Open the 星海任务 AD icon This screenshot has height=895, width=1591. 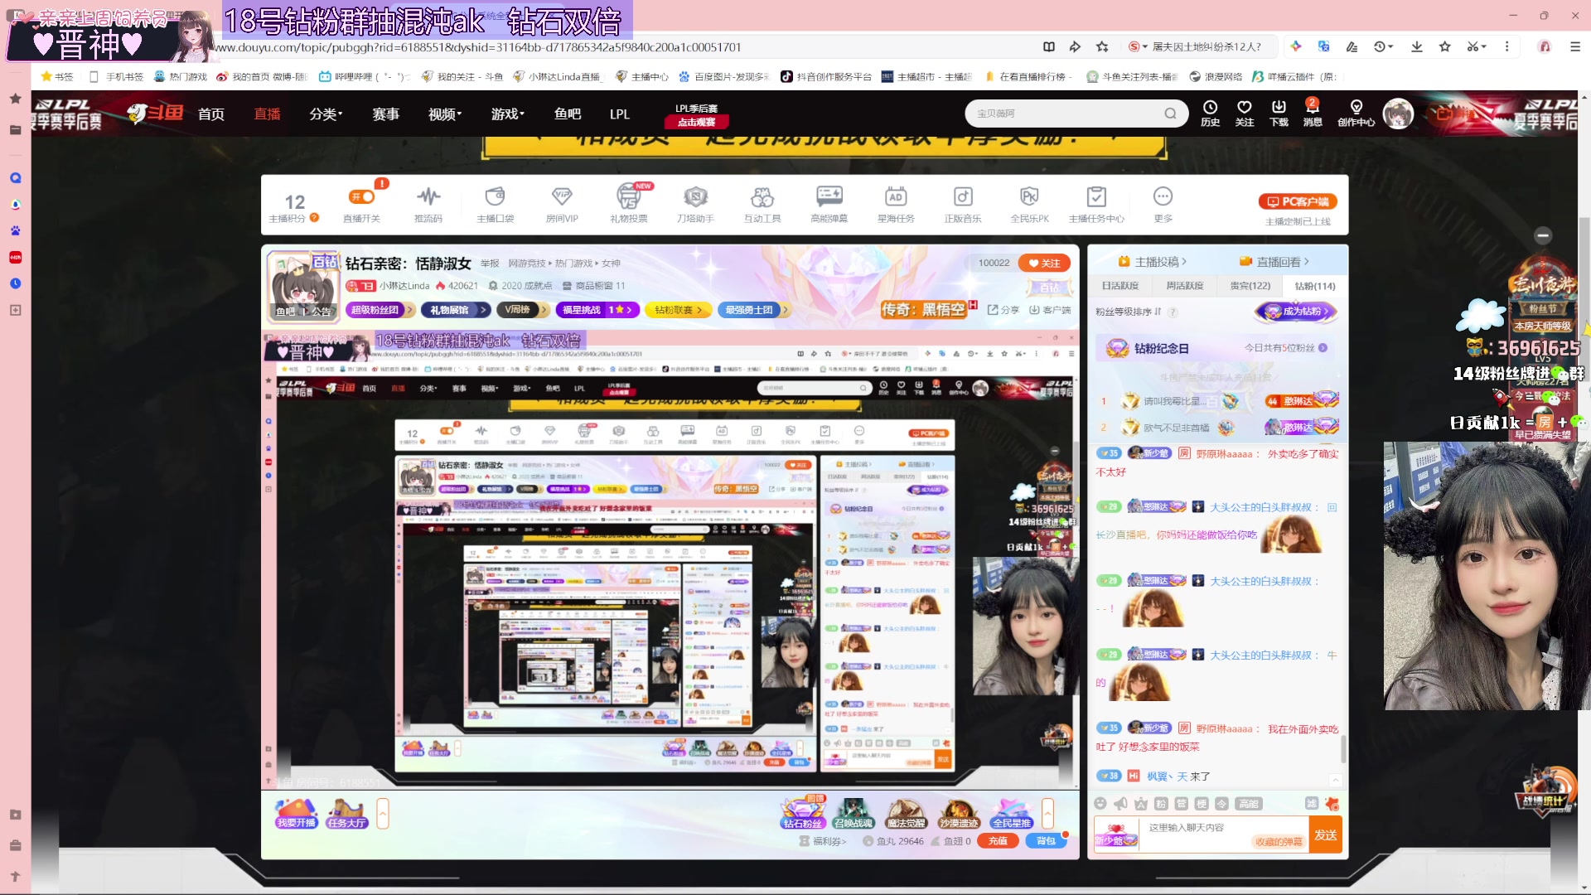point(896,204)
